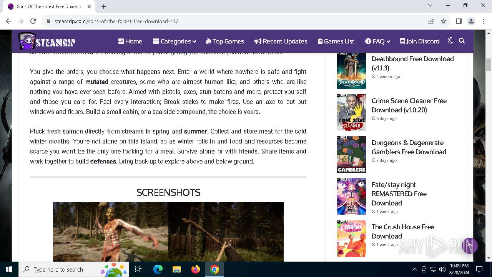The height and width of the screenshot is (277, 492).
Task: Open a new browser tab
Action: click(x=104, y=6)
